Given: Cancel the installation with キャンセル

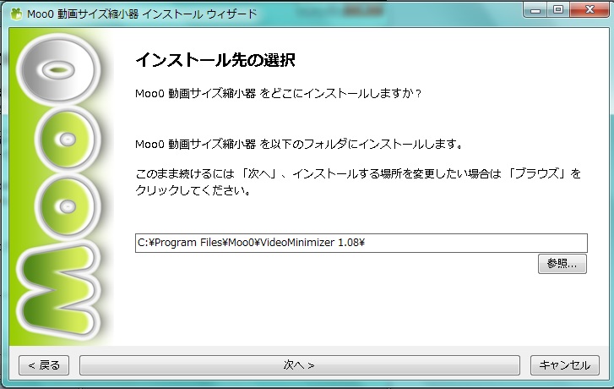Looking at the screenshot, I should 565,365.
